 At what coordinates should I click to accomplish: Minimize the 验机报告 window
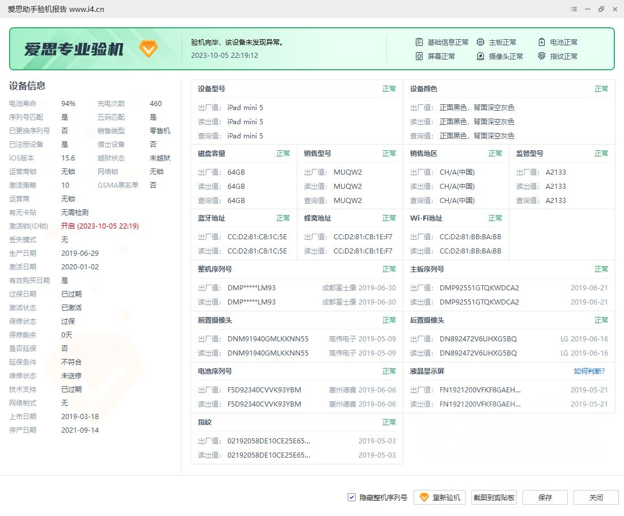click(x=588, y=9)
